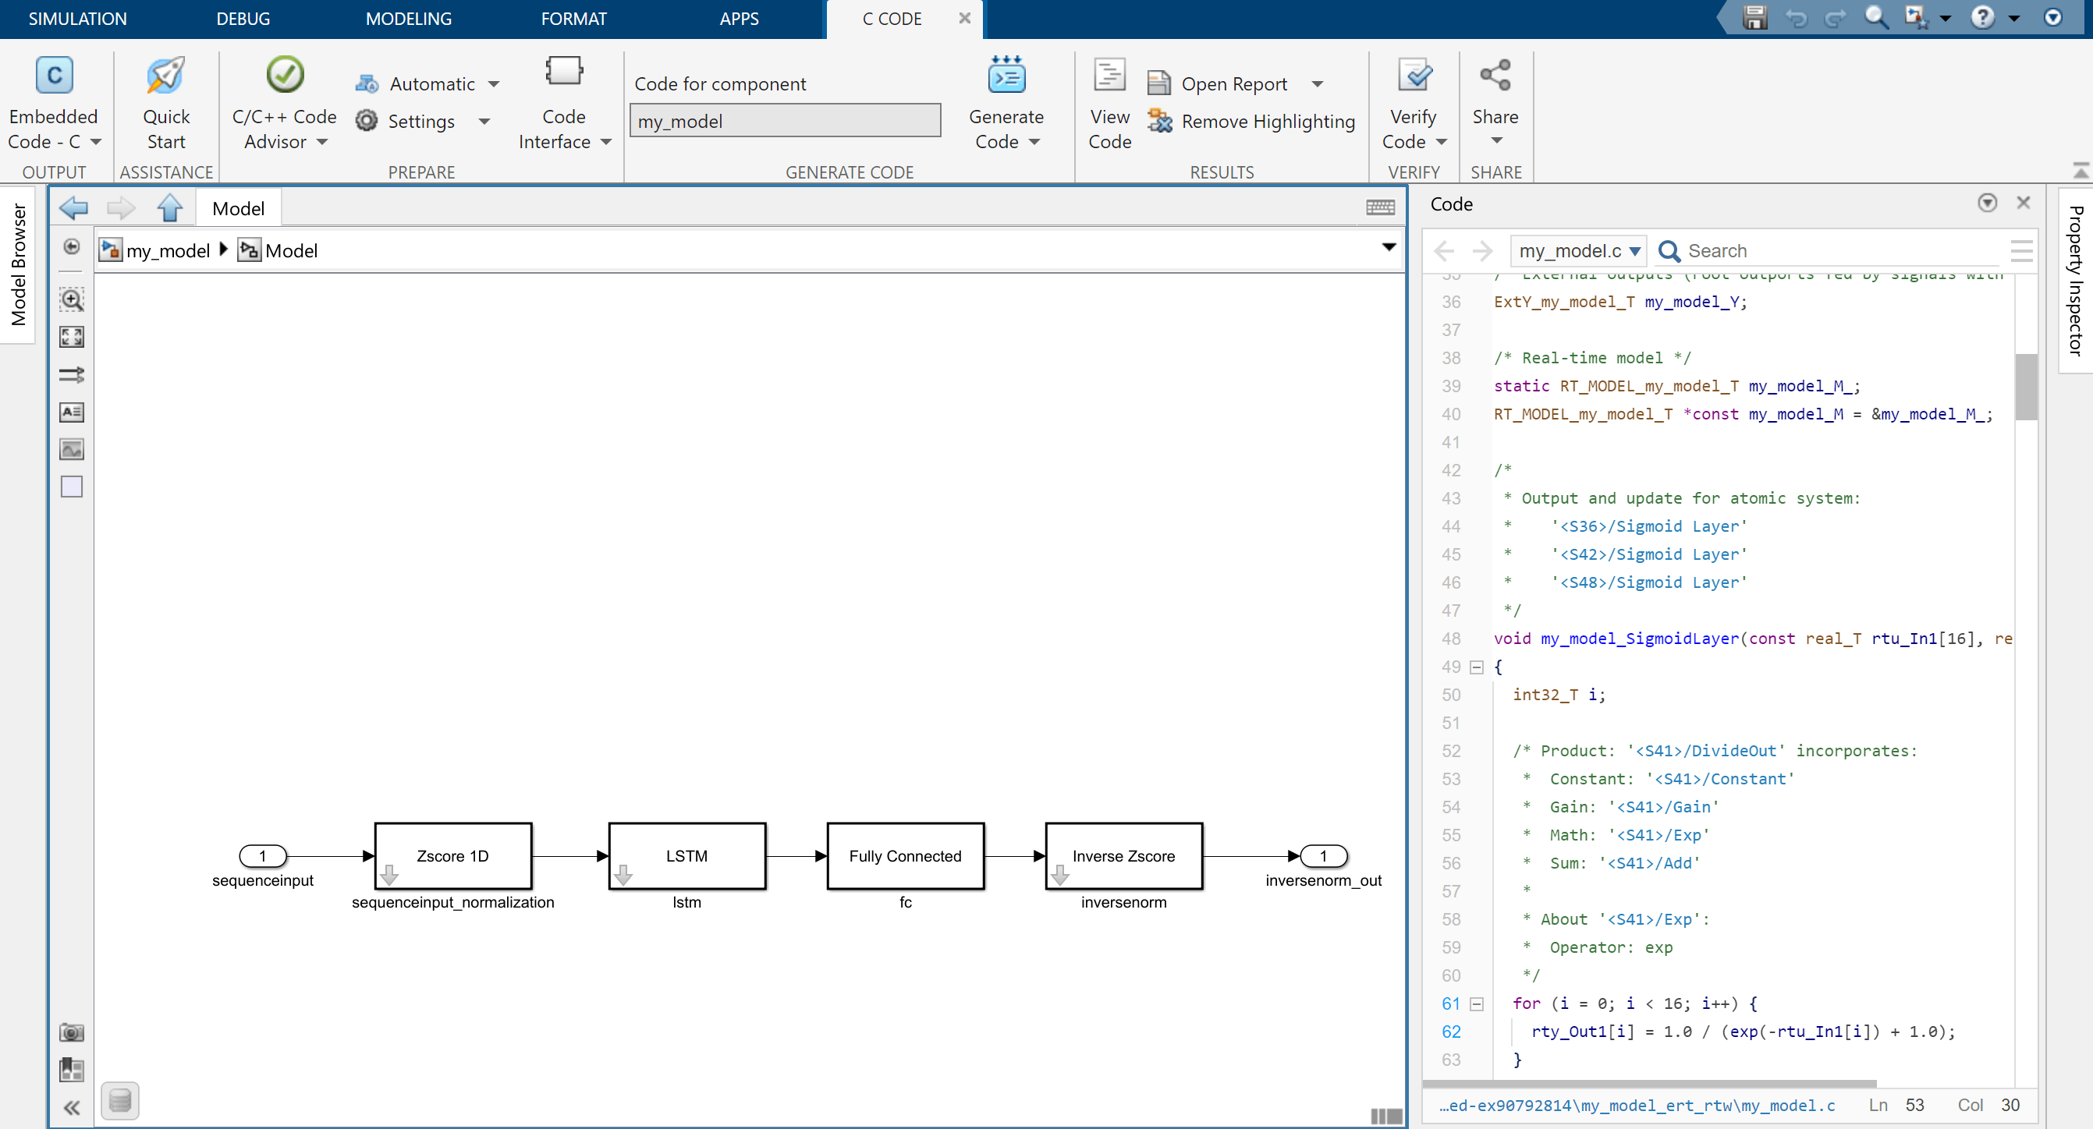Expand the Open Report dropdown arrow
Image resolution: width=2093 pixels, height=1129 pixels.
pyautogui.click(x=1318, y=84)
